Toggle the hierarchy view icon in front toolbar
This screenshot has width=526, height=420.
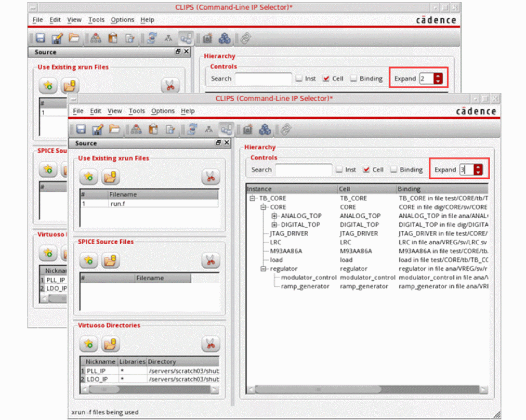pyautogui.click(x=226, y=129)
